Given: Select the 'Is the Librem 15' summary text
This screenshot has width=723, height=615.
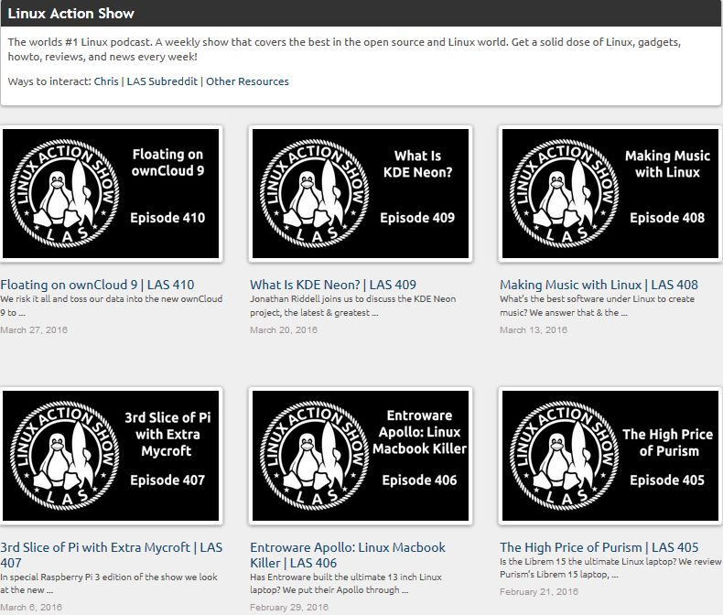Looking at the screenshot, I should coord(610,568).
